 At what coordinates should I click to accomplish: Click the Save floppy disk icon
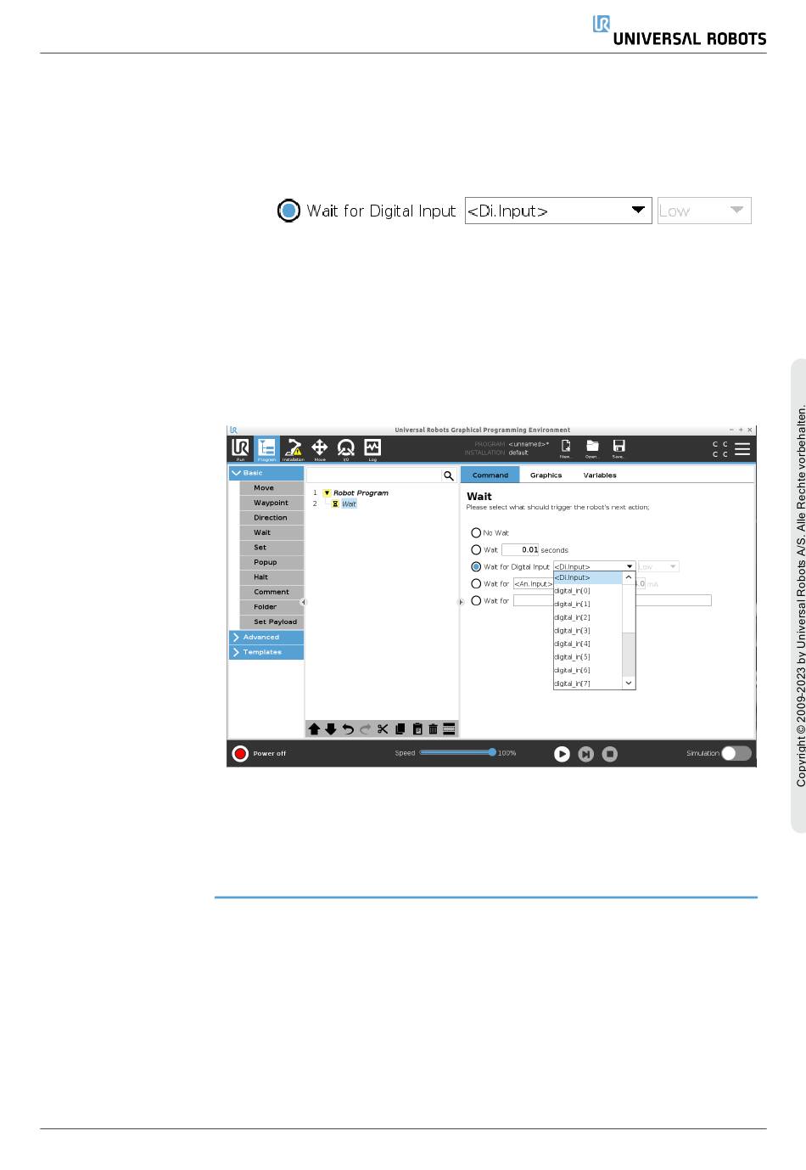coord(618,447)
